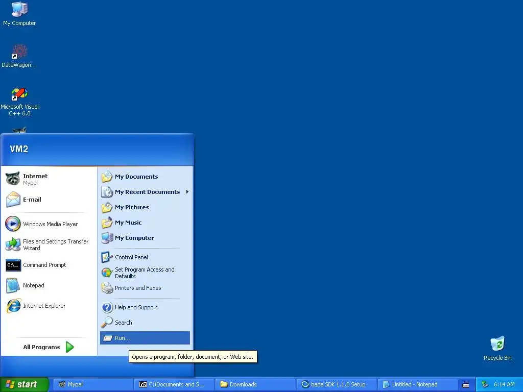Screen dimensions: 523x392
Task: Choose the Search menu label
Action: [124, 323]
